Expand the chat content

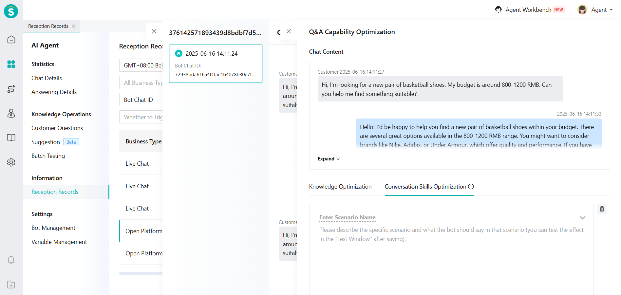[x=329, y=159]
